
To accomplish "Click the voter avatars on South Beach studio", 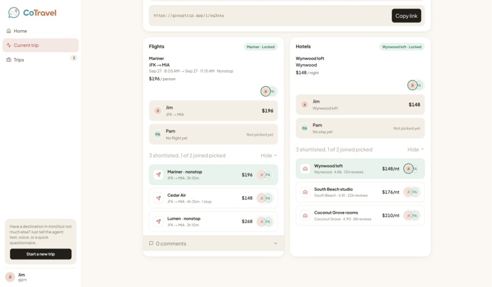I will coord(411,192).
